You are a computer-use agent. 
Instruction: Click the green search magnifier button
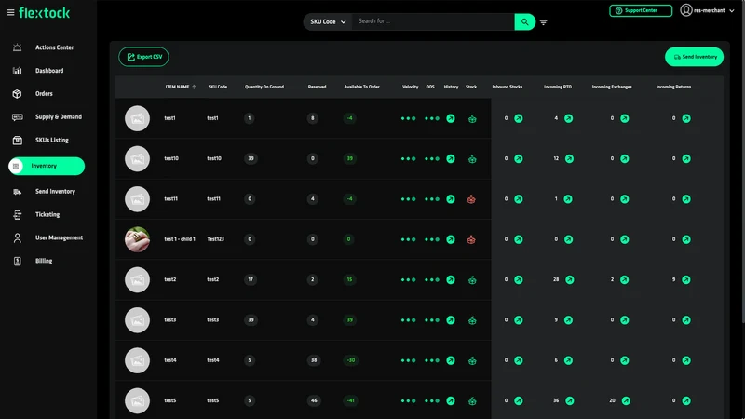click(x=524, y=21)
